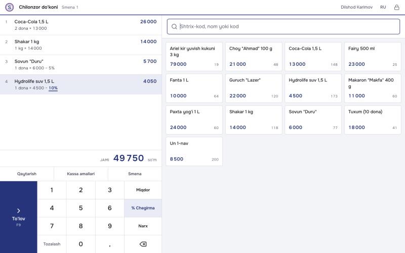Image resolution: width=405 pixels, height=253 pixels.
Task: Tap keypad digit 0
Action: pos(81,244)
